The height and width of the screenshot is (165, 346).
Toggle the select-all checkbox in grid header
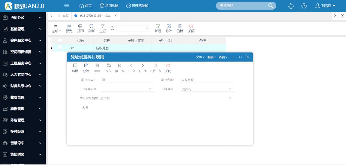click(x=60, y=40)
